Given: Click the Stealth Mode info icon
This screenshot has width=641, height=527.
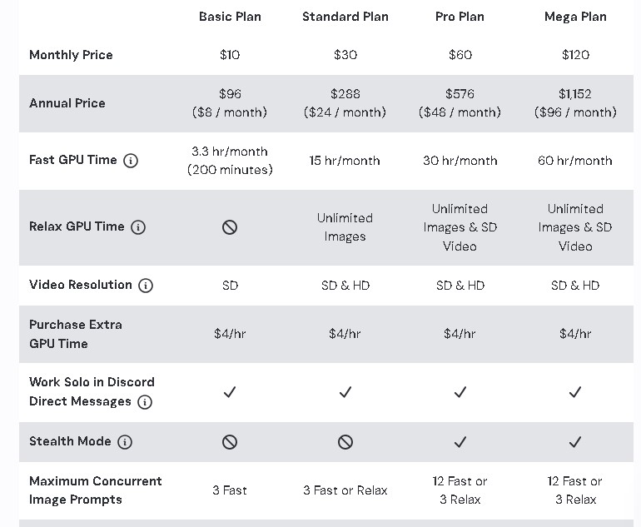Looking at the screenshot, I should 125,442.
